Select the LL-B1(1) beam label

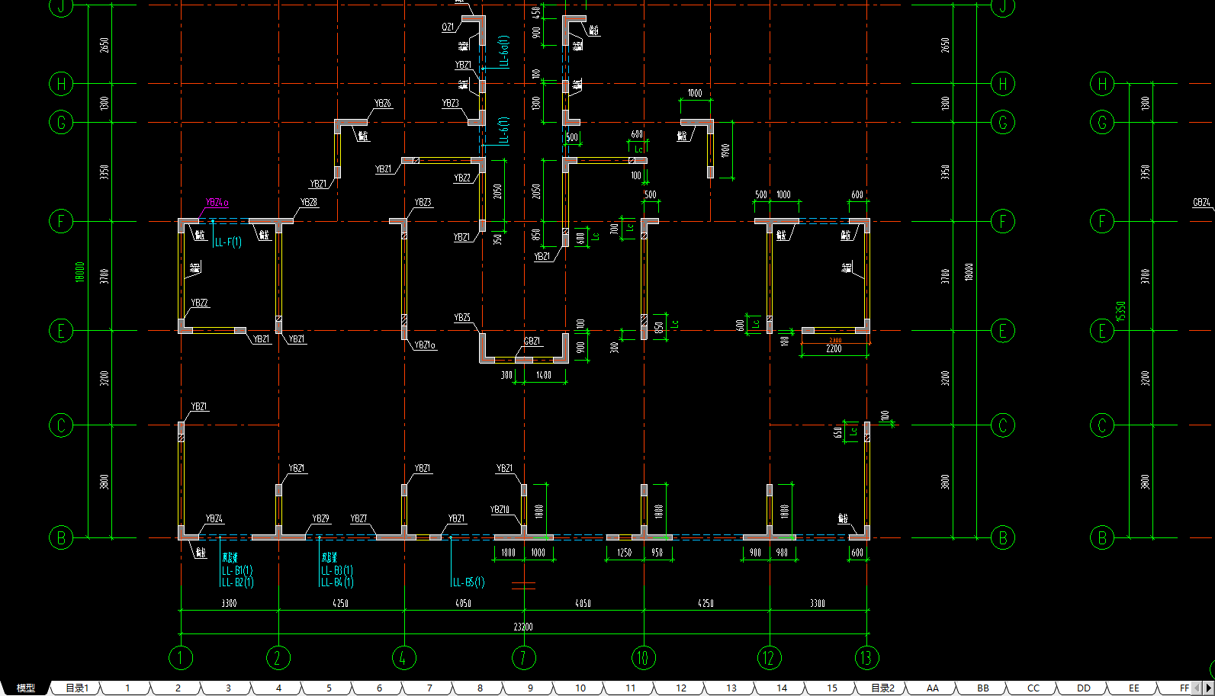click(x=237, y=571)
